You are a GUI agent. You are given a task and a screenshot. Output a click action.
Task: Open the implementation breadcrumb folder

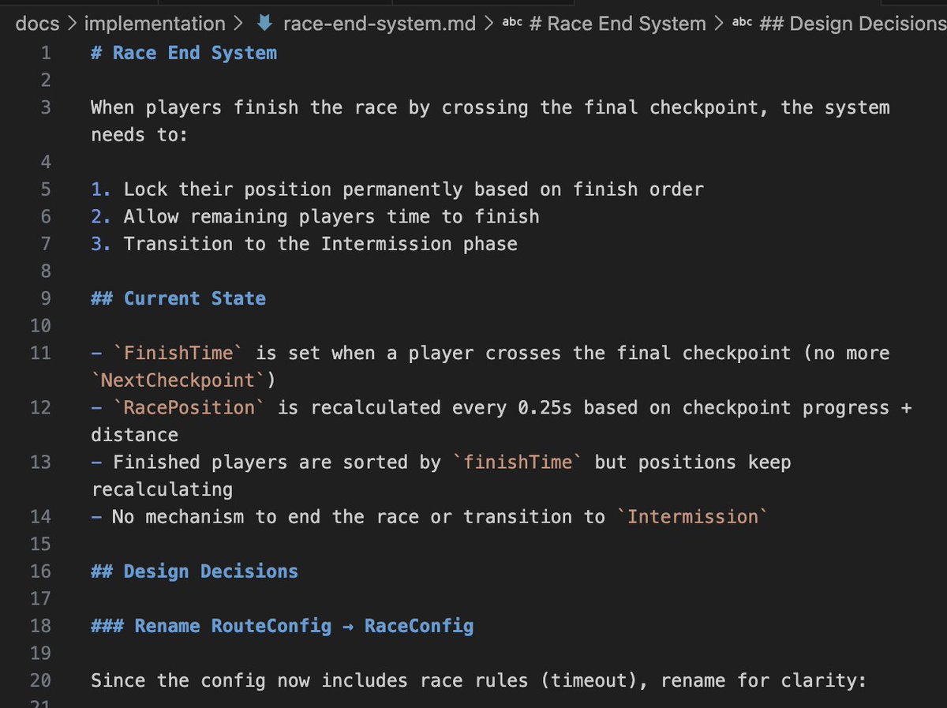tap(154, 24)
